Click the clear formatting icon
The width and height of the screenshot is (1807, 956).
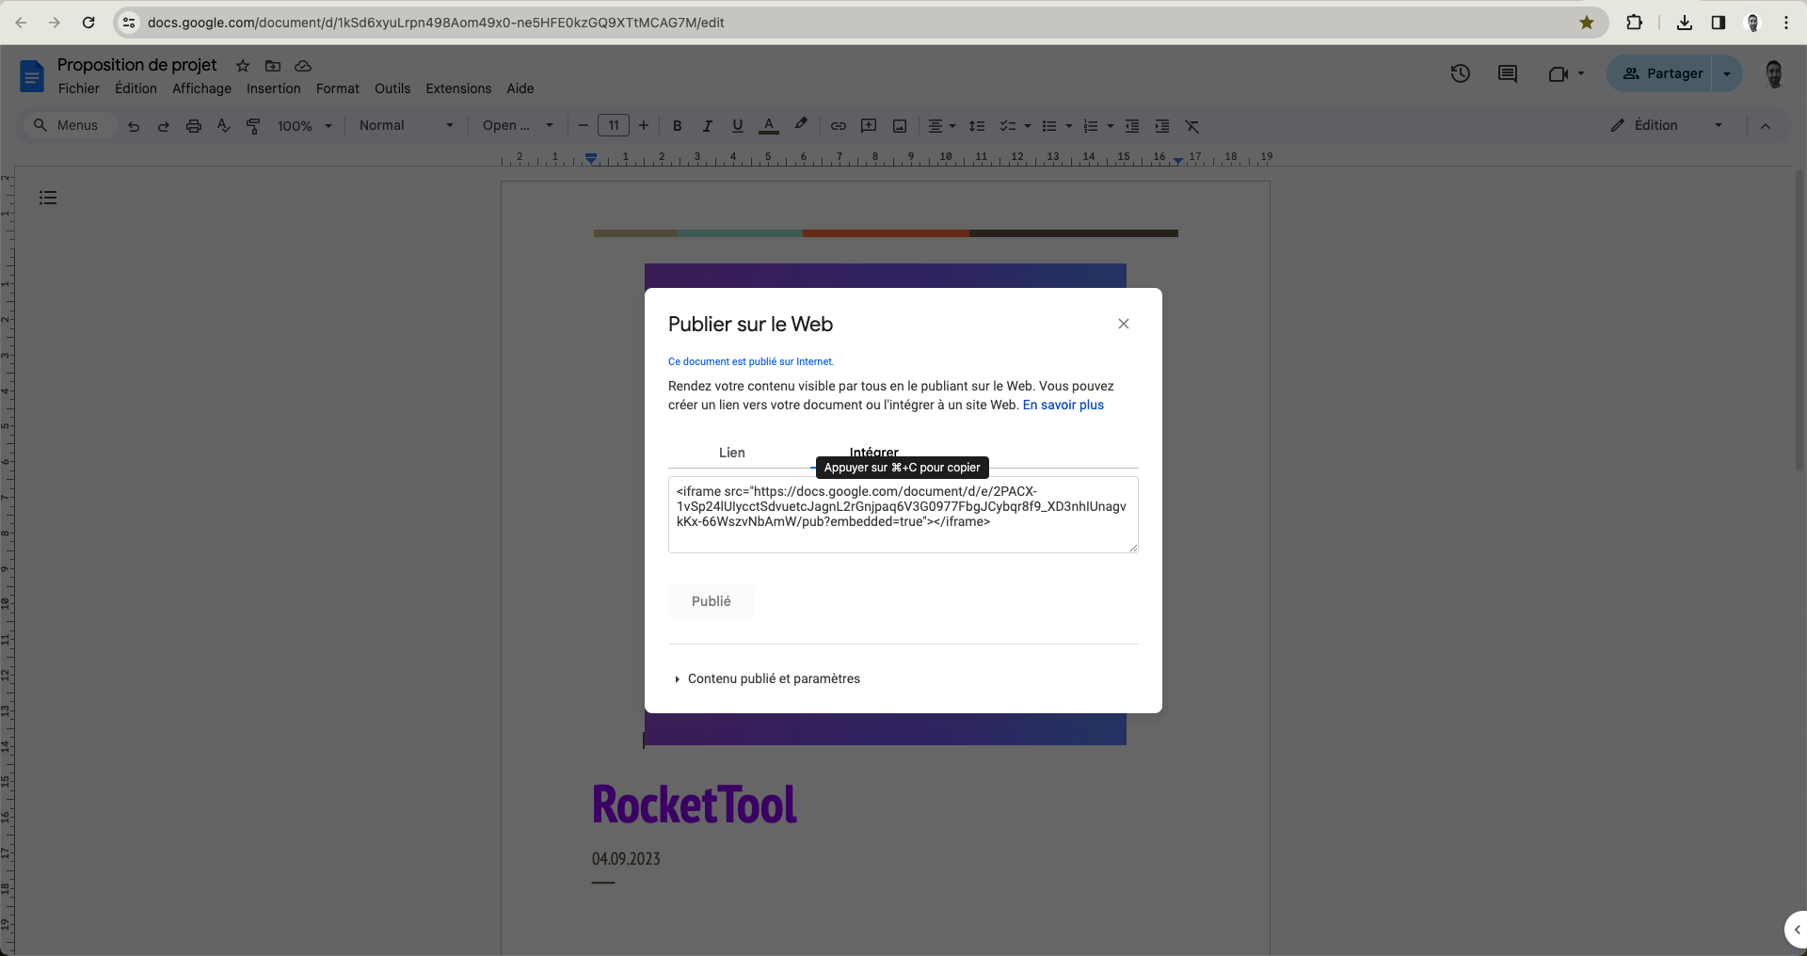pyautogui.click(x=1191, y=126)
